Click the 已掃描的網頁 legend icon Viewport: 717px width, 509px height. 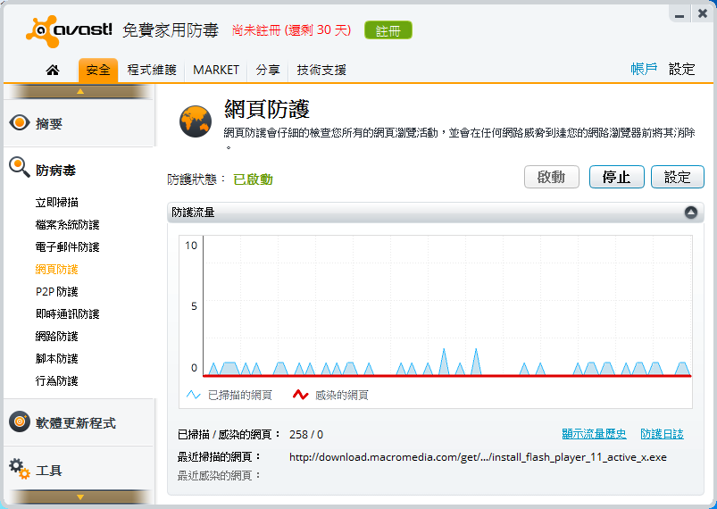point(194,395)
